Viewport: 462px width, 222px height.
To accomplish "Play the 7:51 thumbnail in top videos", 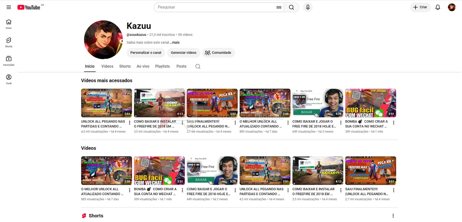I will coord(107,103).
